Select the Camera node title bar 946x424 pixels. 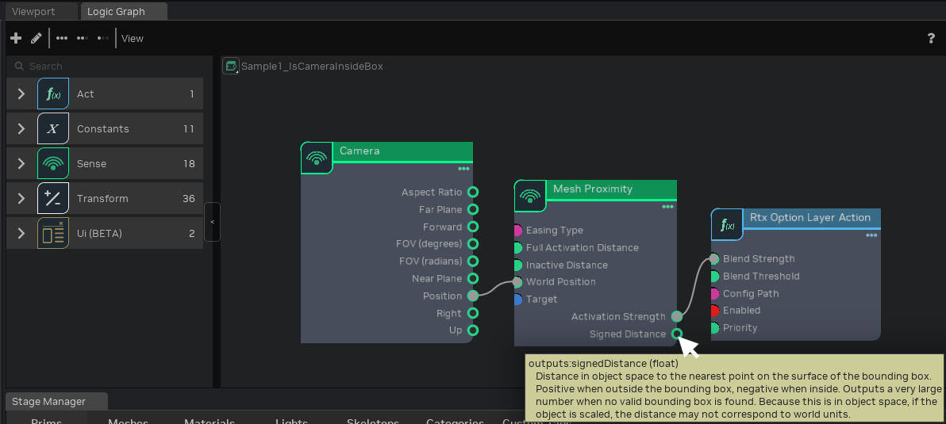pos(402,152)
